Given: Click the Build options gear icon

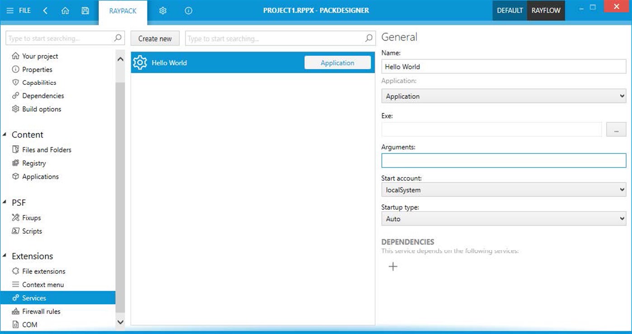Looking at the screenshot, I should click(x=15, y=109).
